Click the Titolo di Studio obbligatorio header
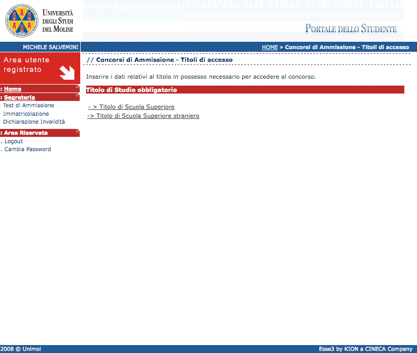Screen dimensions: 417x353 245,90
